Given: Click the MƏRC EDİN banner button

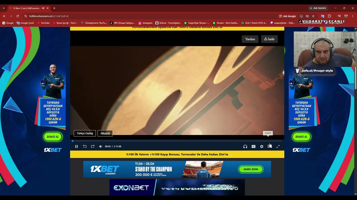Looking at the screenshot, I should (x=251, y=169).
